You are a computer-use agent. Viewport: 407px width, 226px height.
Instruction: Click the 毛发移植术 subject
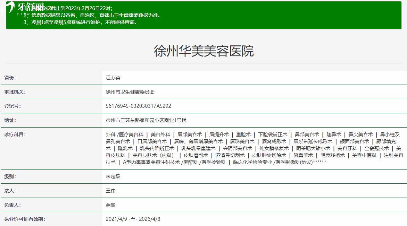(x=332, y=156)
